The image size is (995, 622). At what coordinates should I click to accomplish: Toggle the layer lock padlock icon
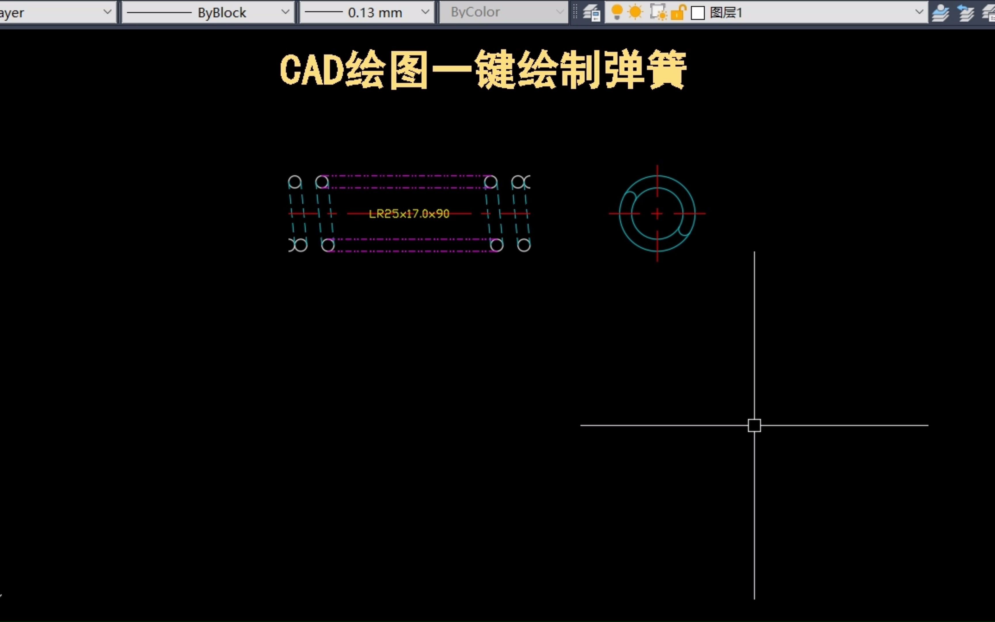(678, 12)
